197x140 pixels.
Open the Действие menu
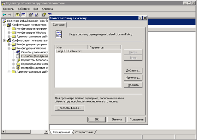(x=24, y=9)
